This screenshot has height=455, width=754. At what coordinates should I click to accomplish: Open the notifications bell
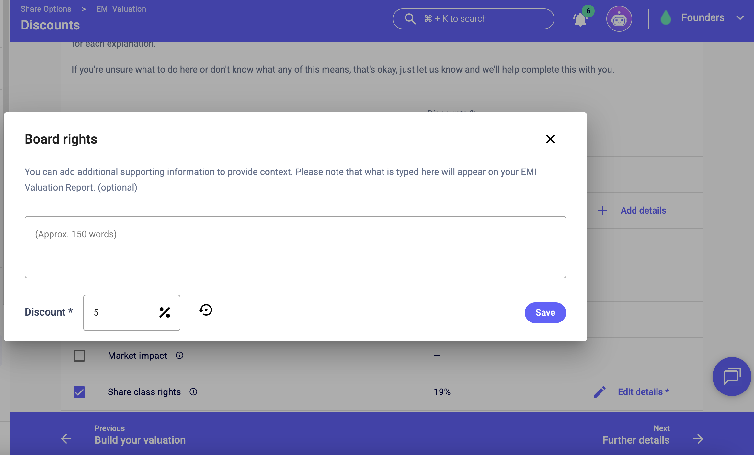[580, 19]
